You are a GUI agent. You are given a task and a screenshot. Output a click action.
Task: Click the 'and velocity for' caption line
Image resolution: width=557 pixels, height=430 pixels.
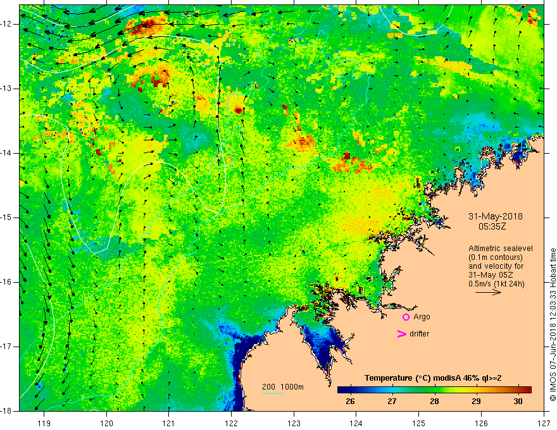tap(496, 266)
